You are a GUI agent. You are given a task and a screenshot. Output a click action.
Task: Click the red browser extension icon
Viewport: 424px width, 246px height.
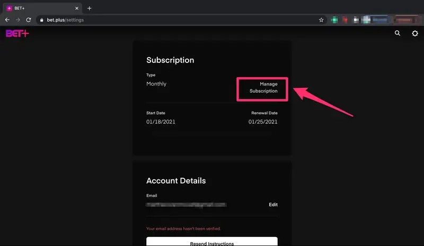tap(345, 20)
